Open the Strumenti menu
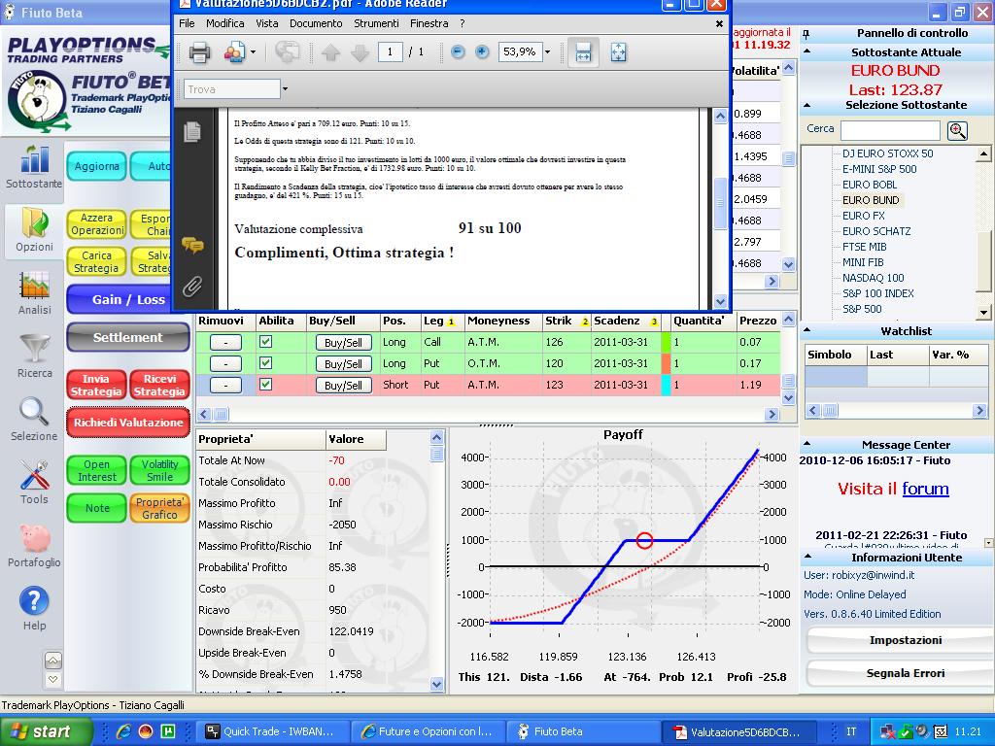The width and height of the screenshot is (995, 746). point(376,23)
